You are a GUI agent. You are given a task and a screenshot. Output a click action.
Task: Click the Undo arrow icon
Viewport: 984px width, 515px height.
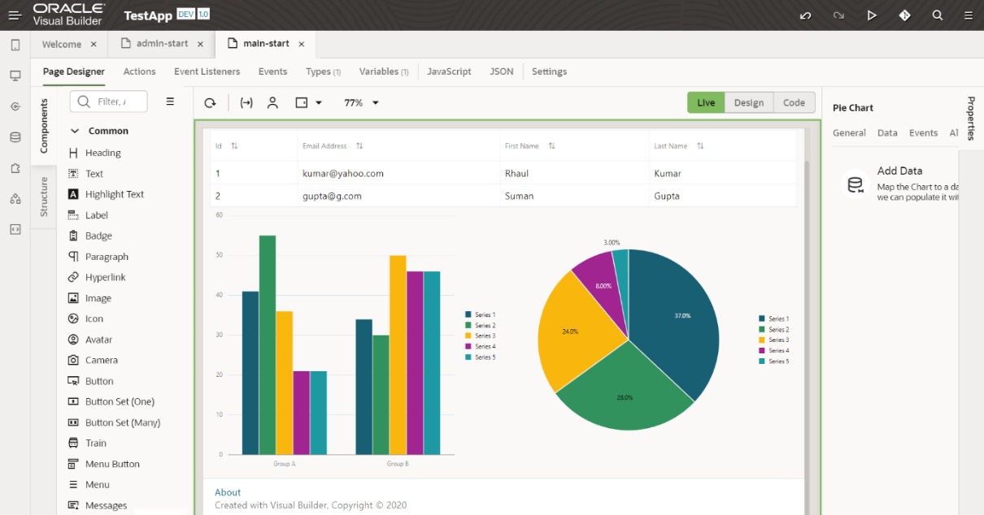(x=805, y=15)
